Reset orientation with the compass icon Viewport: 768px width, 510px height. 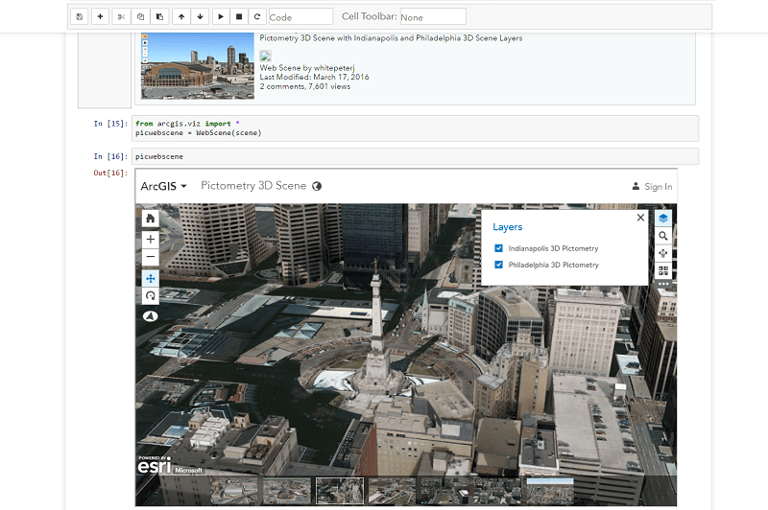pos(151,316)
